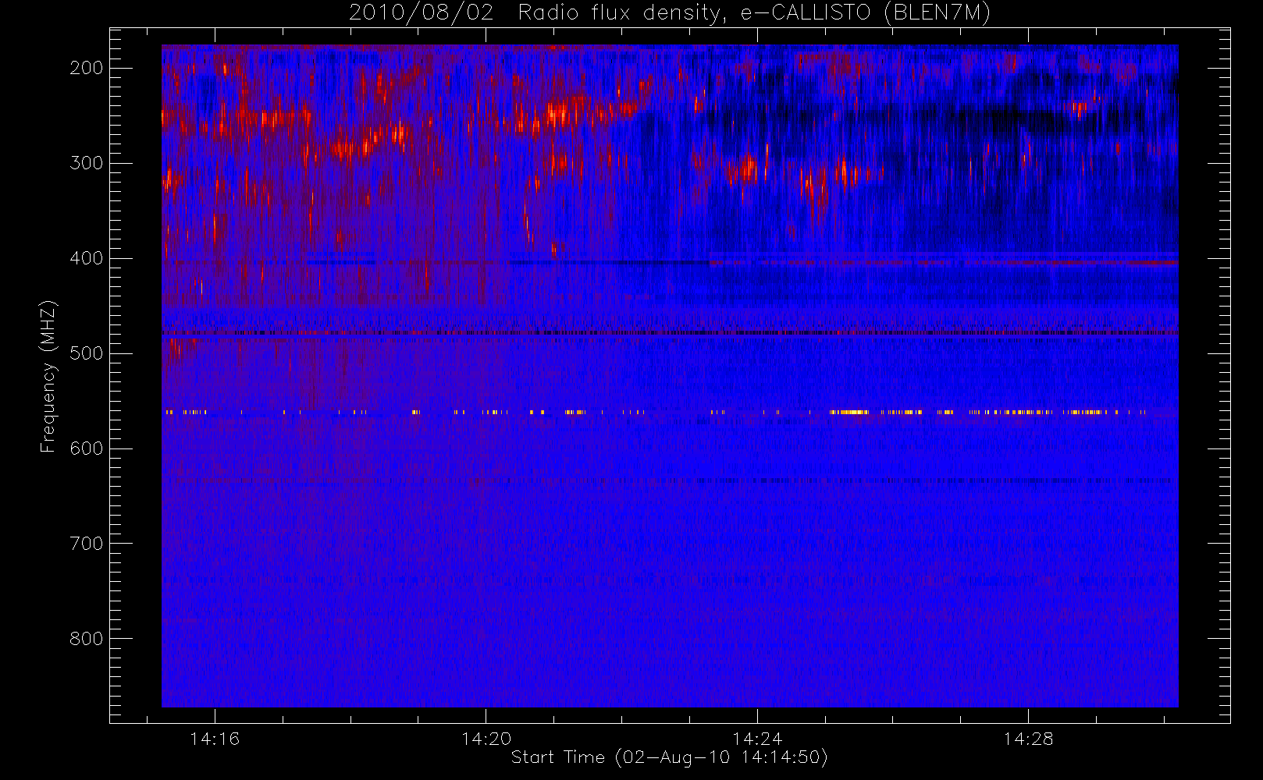Click the 14:24 time tick label
Screen dimensions: 1263x780
(x=756, y=739)
